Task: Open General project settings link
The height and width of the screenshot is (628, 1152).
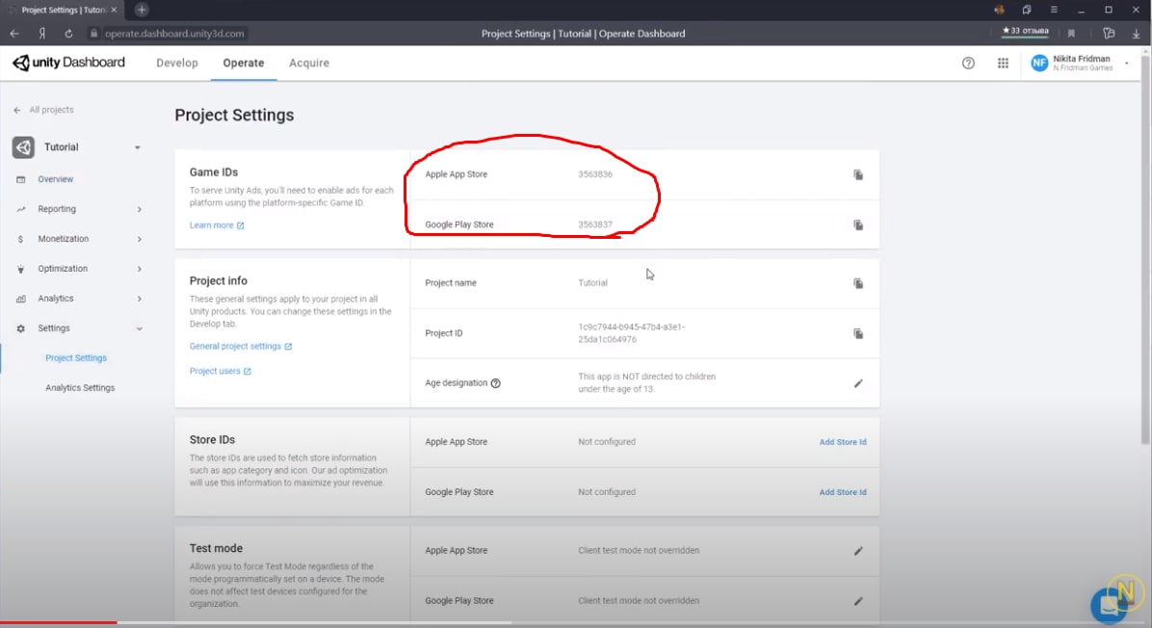Action: coord(240,346)
